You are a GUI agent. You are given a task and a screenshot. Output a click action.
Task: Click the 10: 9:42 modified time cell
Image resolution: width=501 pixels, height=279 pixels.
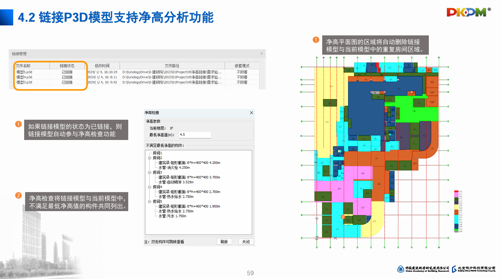(x=102, y=82)
